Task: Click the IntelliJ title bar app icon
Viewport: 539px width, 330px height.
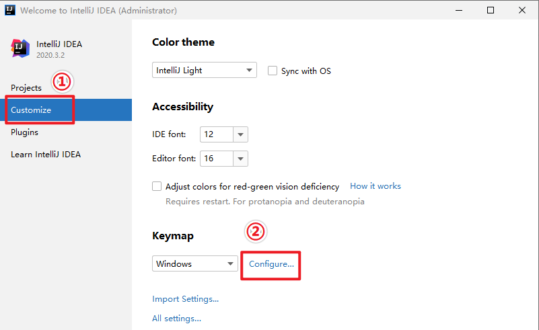Action: pyautogui.click(x=10, y=10)
